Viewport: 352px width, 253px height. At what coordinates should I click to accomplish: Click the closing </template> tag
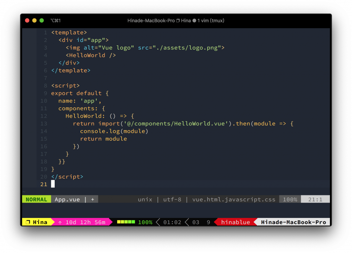71,71
